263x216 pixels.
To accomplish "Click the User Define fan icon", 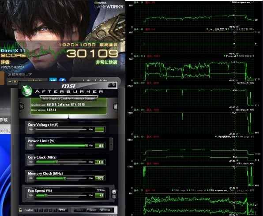I will 114,194.
